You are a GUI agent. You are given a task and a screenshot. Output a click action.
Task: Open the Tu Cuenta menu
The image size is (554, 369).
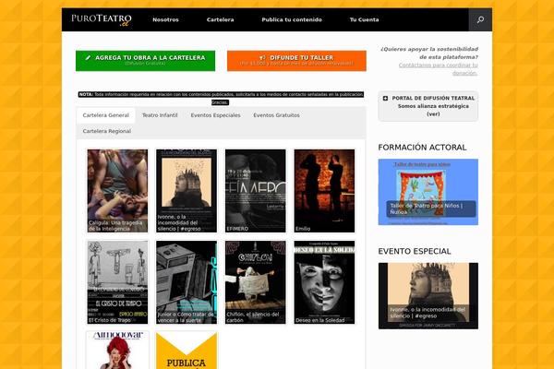[365, 19]
